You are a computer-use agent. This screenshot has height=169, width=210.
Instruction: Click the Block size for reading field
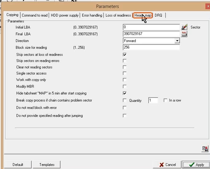coord(151,48)
